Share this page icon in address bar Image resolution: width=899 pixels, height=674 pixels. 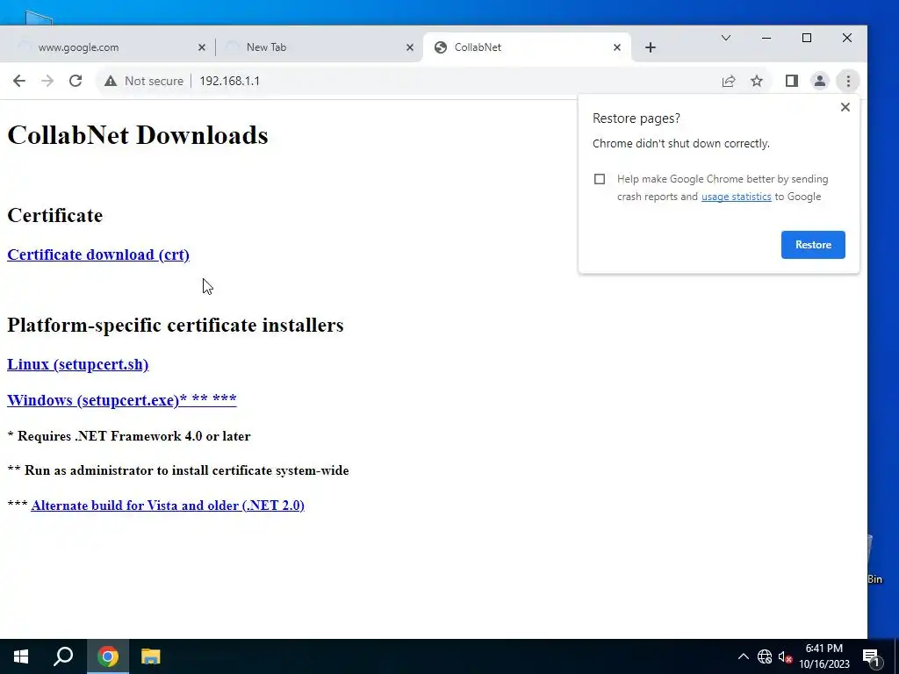728,81
